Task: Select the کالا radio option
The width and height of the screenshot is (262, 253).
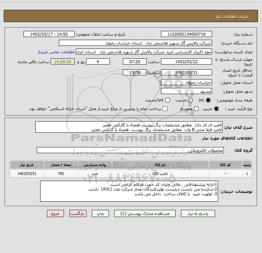Action: 208,100
